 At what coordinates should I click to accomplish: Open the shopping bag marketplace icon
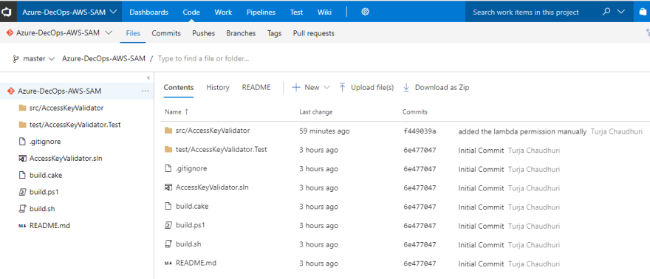click(643, 12)
